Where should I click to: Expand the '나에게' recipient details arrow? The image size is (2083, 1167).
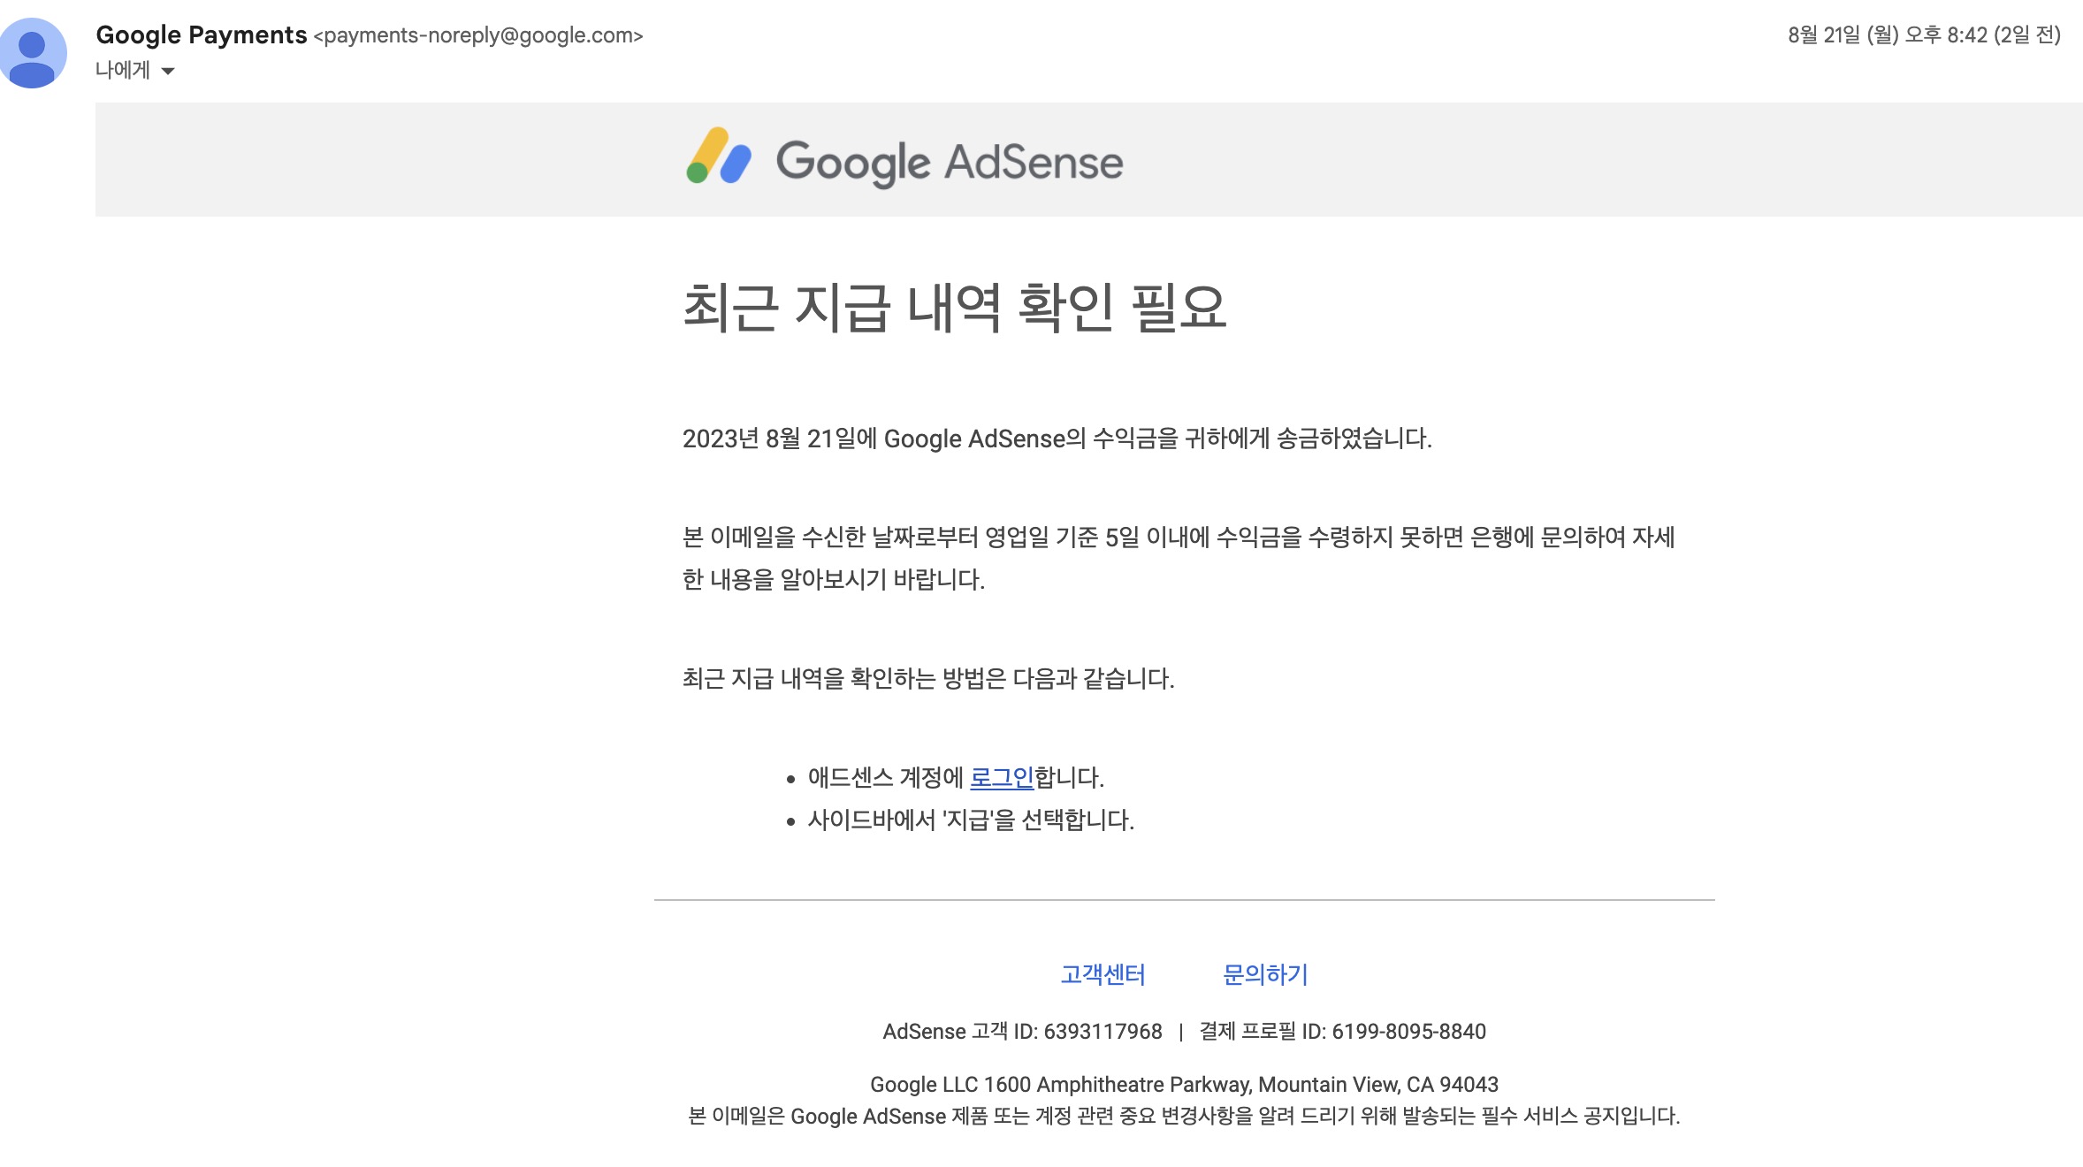(168, 71)
